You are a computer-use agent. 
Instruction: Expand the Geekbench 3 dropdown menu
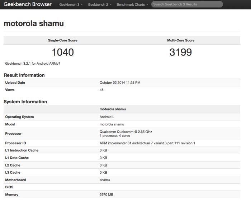71,5
